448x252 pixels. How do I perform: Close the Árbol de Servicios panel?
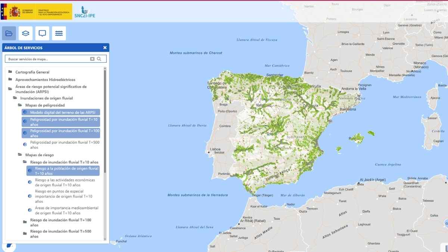coord(105,48)
